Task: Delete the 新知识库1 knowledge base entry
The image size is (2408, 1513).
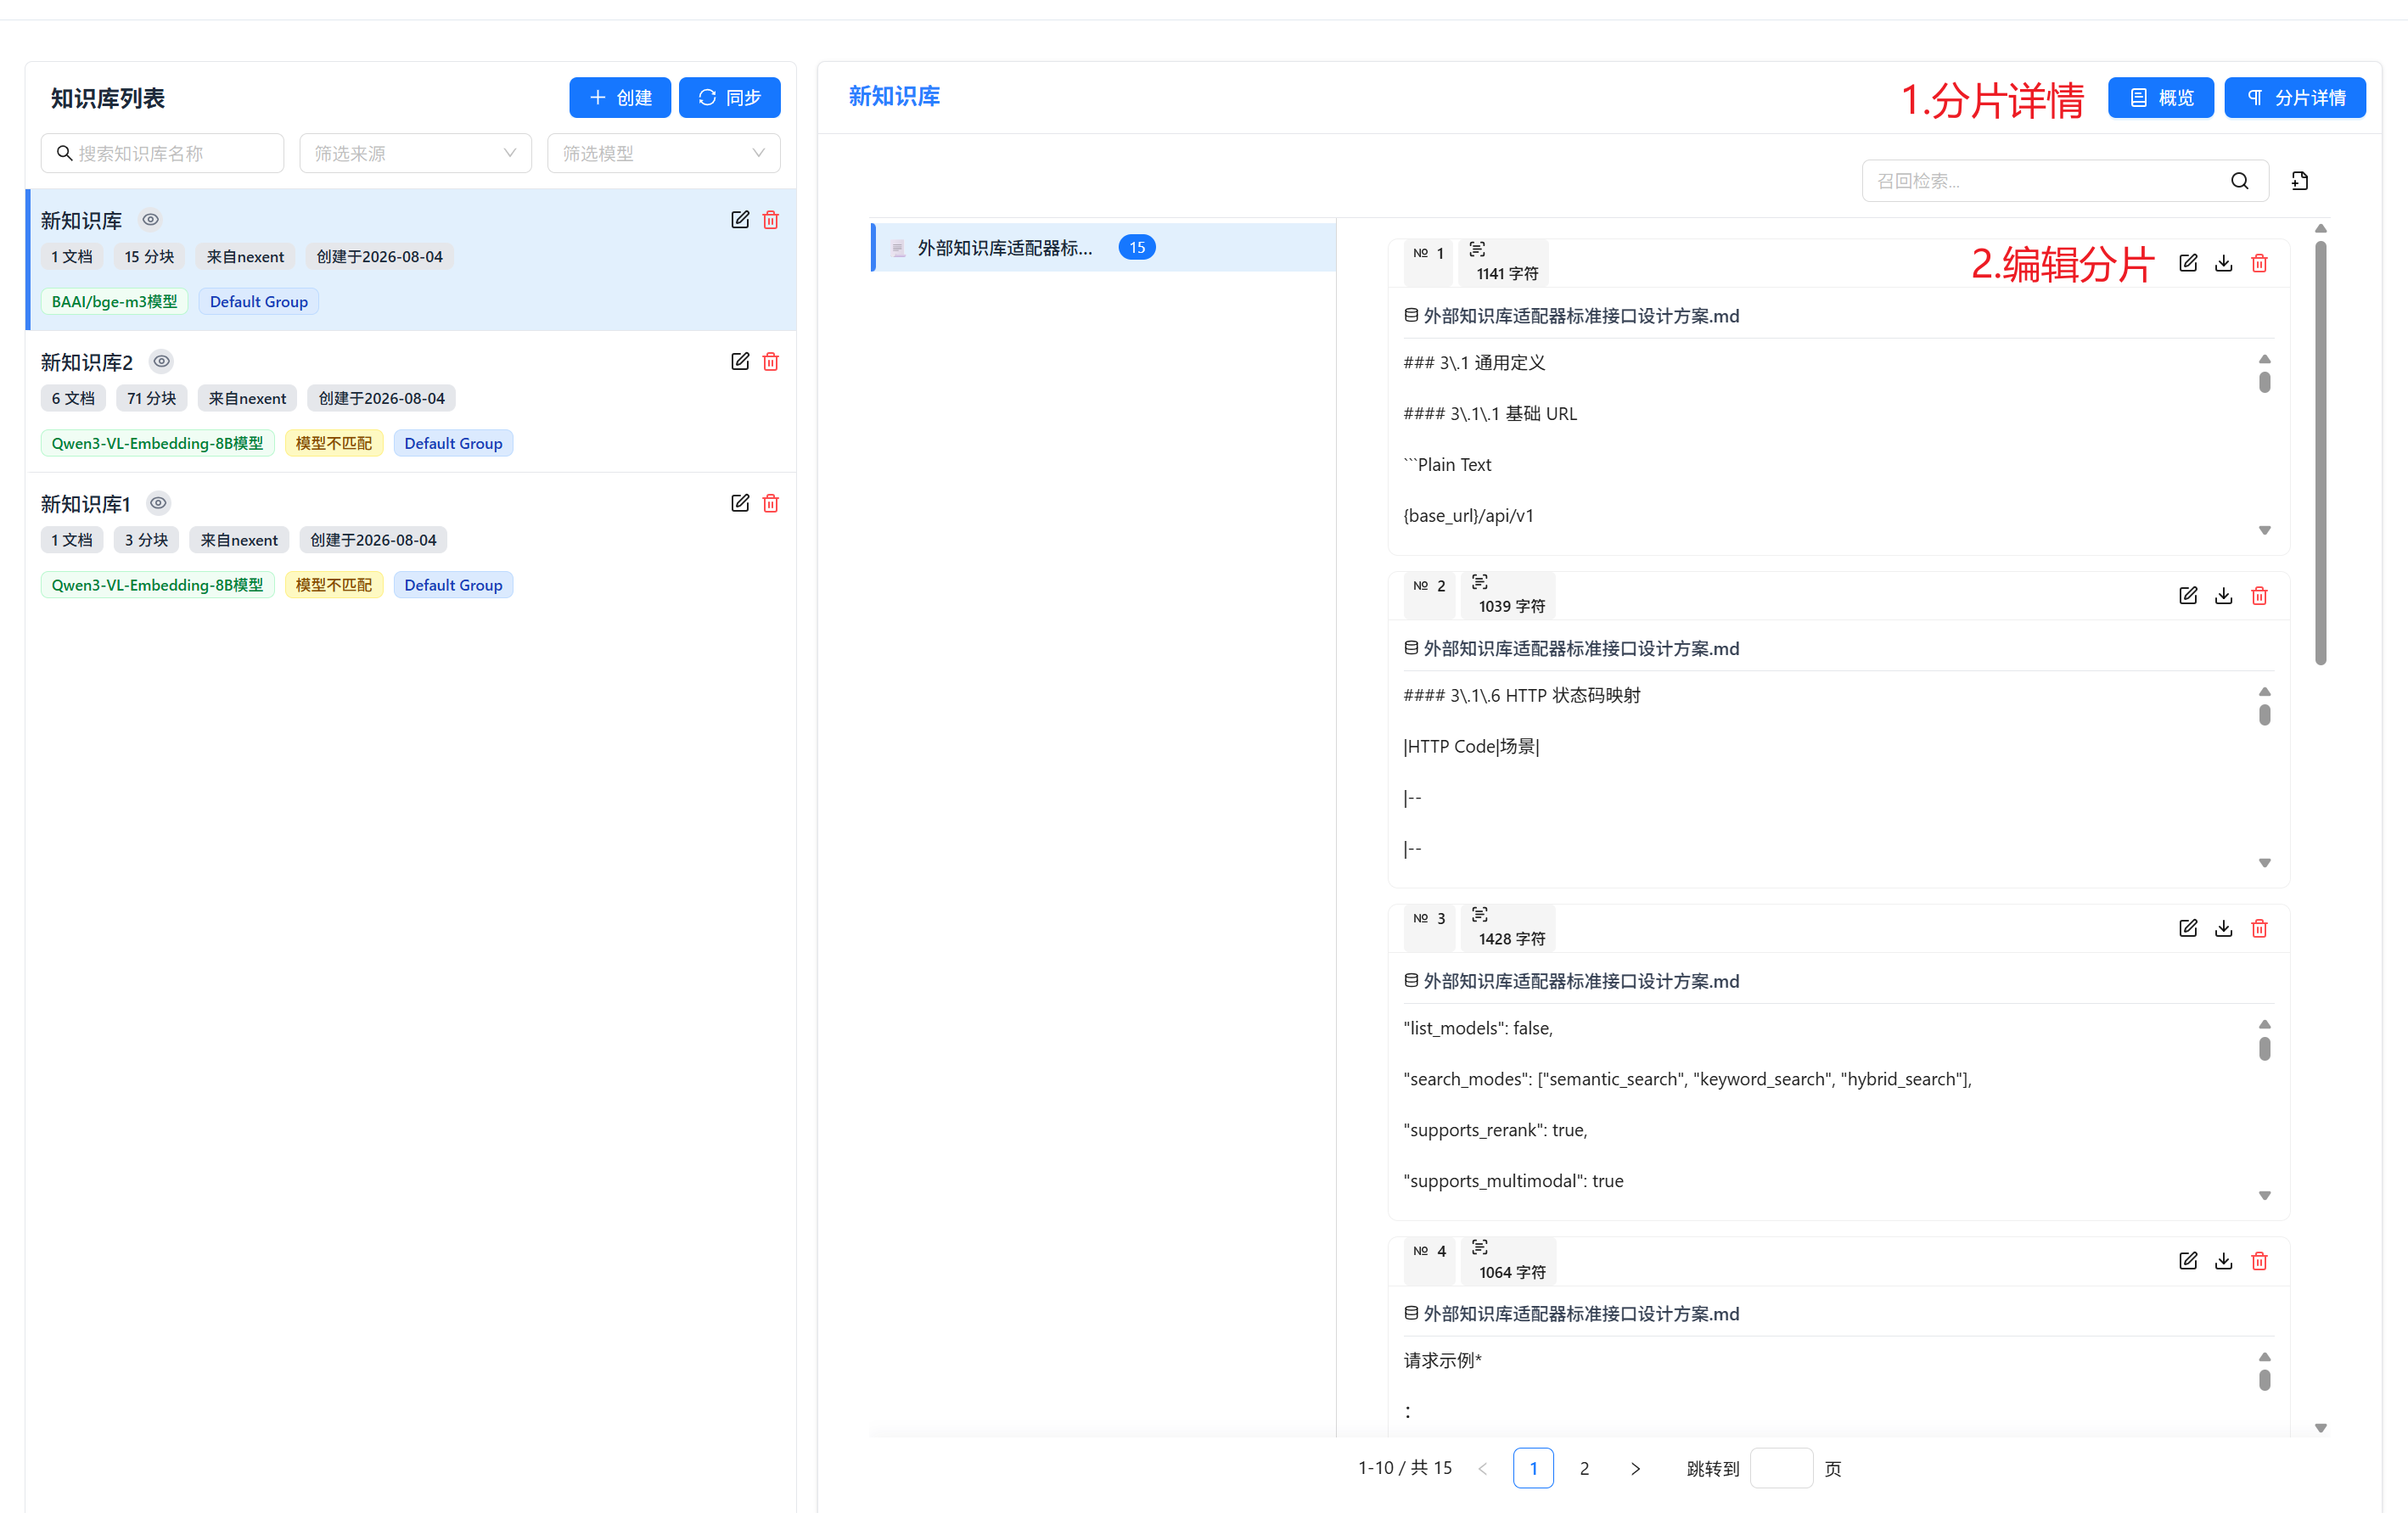Action: [771, 504]
